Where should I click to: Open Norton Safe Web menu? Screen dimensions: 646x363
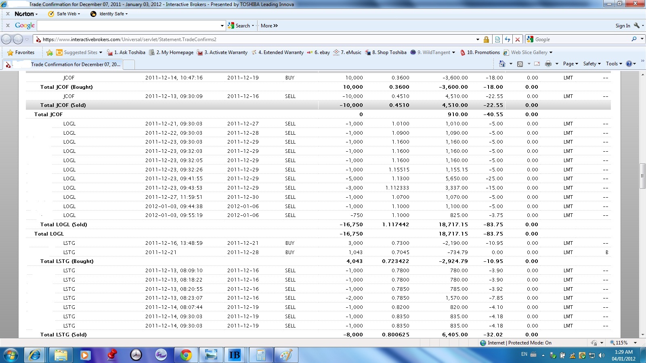tap(64, 14)
